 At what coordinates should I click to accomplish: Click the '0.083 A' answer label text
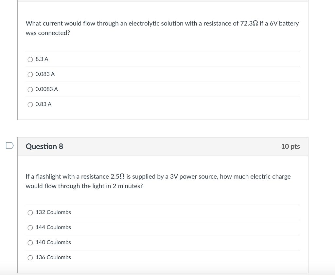point(45,74)
